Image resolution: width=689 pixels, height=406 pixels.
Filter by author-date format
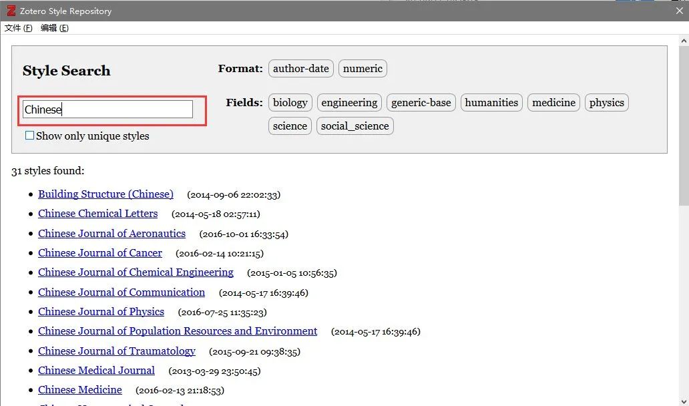[301, 69]
